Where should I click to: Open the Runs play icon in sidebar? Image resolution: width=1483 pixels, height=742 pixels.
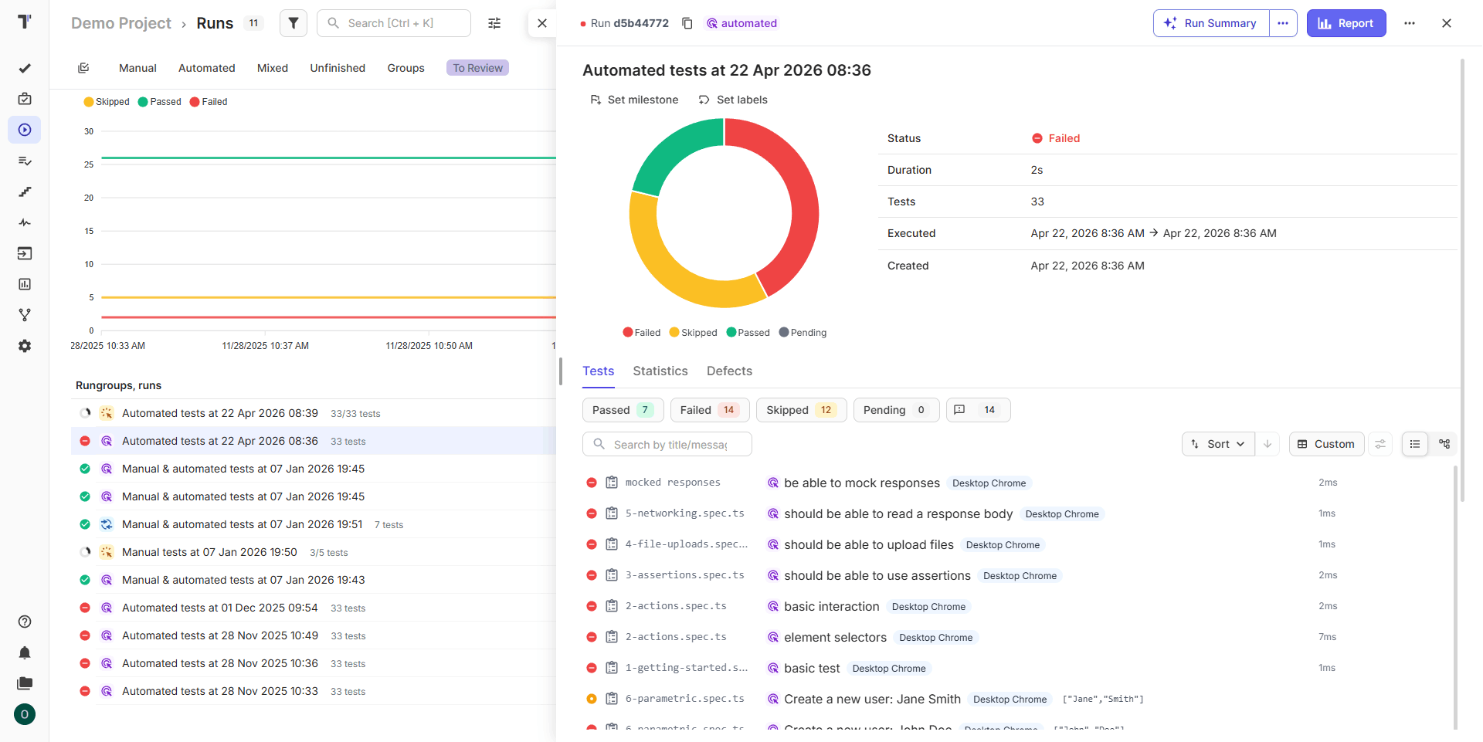pos(25,130)
